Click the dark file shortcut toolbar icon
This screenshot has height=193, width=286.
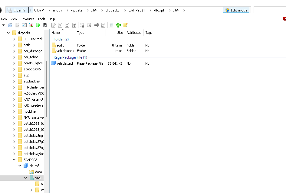pos(45,25)
